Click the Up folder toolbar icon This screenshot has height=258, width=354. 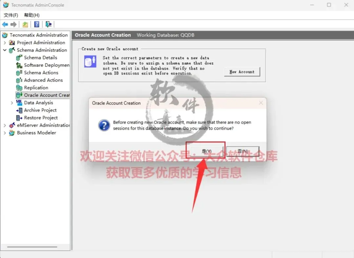coord(25,24)
